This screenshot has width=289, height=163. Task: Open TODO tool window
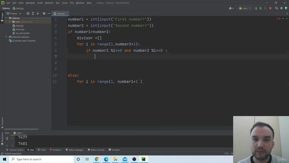[42, 150]
